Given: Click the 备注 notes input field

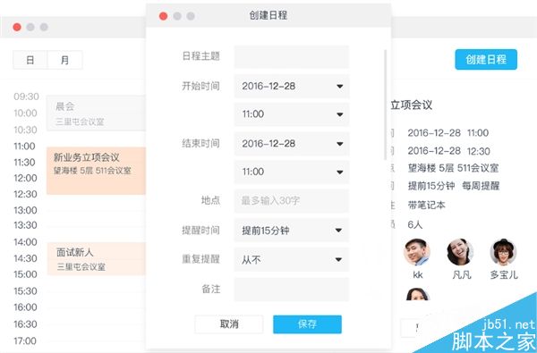Looking at the screenshot, I should point(292,290).
